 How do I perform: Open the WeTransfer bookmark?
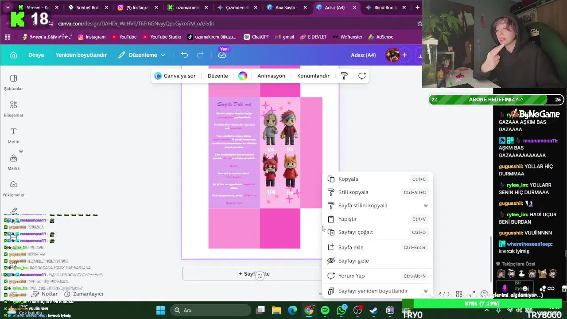coord(347,37)
